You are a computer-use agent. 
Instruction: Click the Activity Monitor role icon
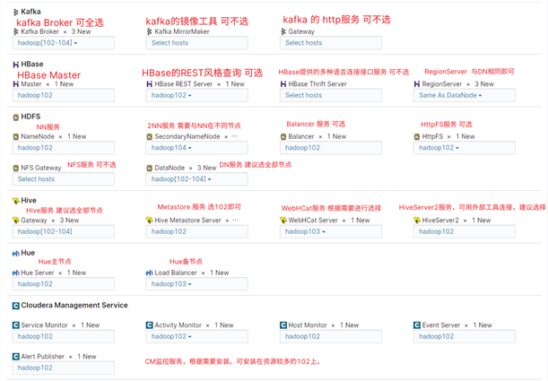[149, 325]
